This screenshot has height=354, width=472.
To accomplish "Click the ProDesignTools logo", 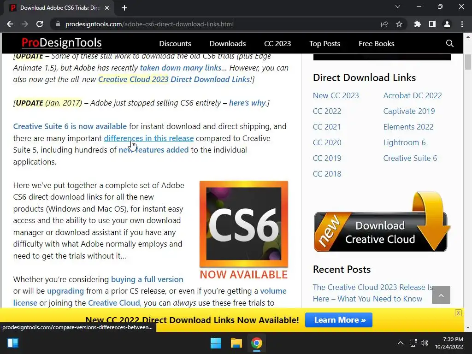I will [x=62, y=43].
